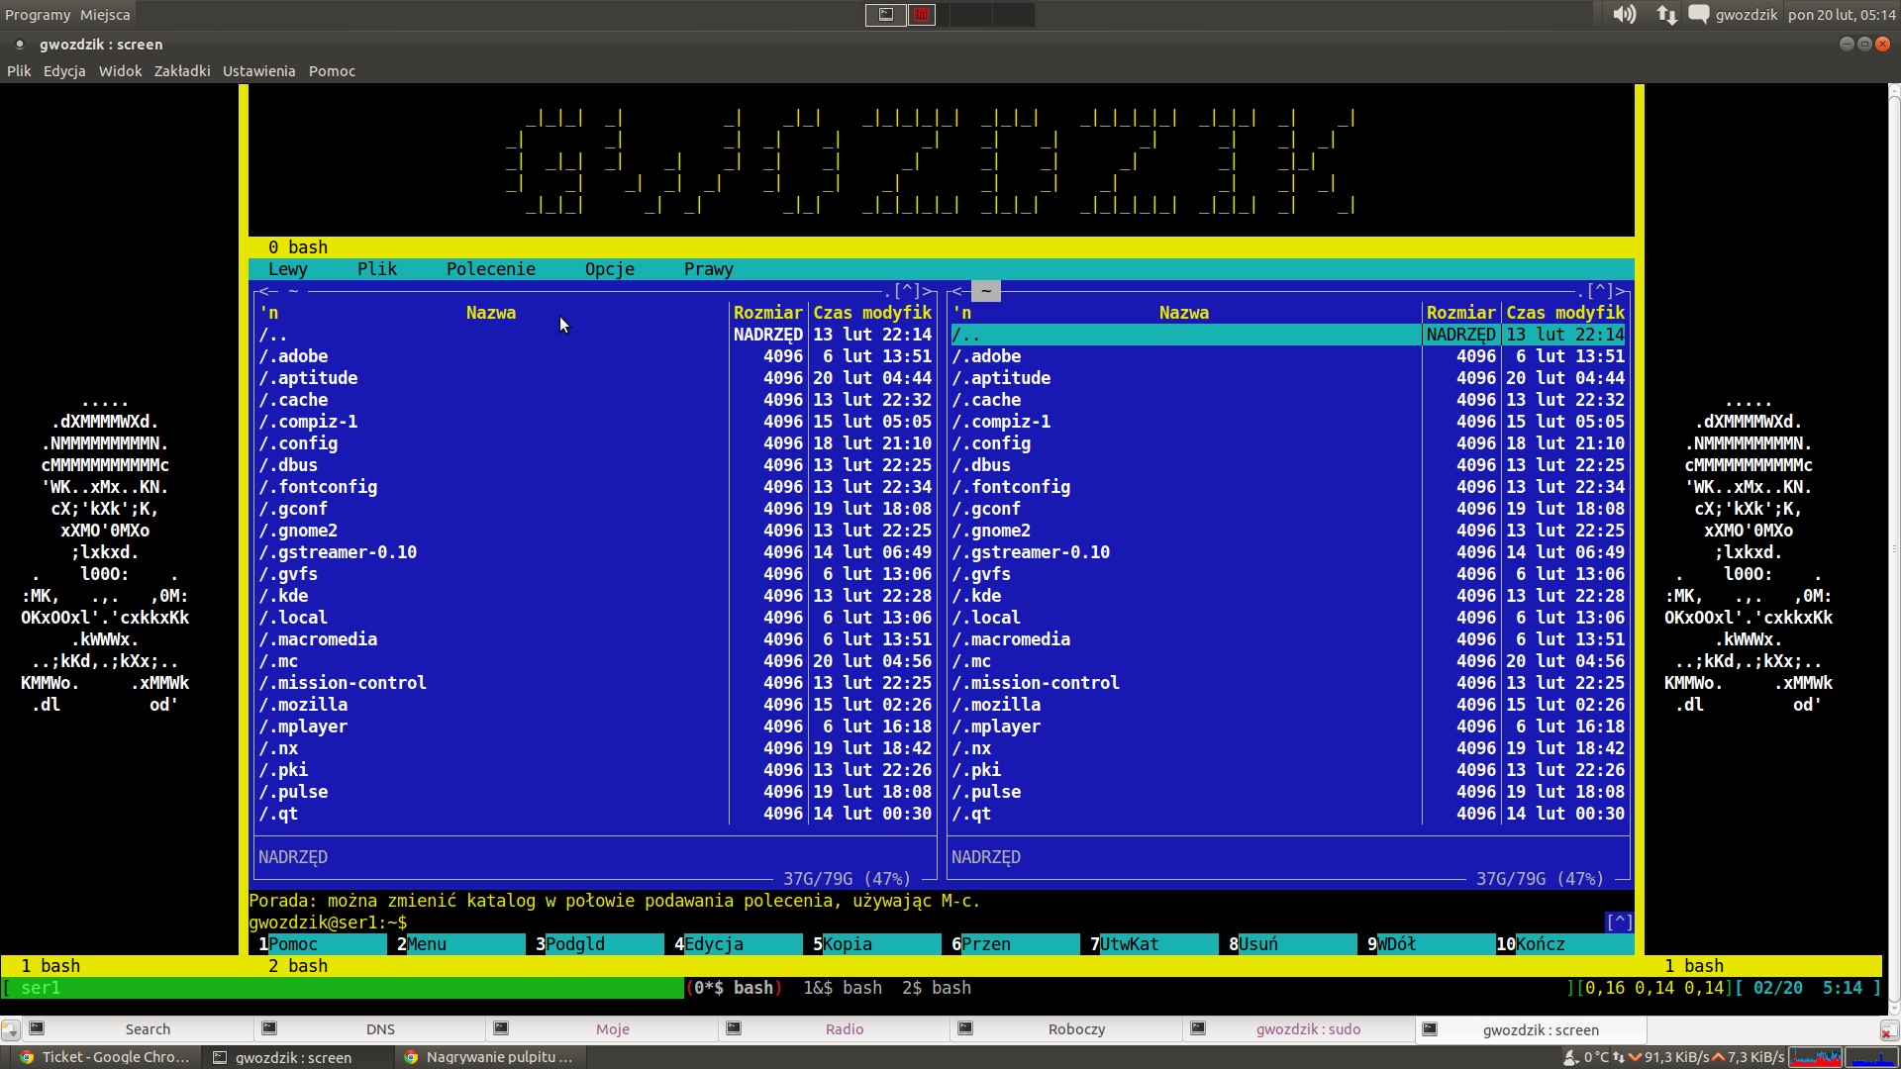Open the Ustawienia menu
The image size is (1901, 1069).
[258, 71]
